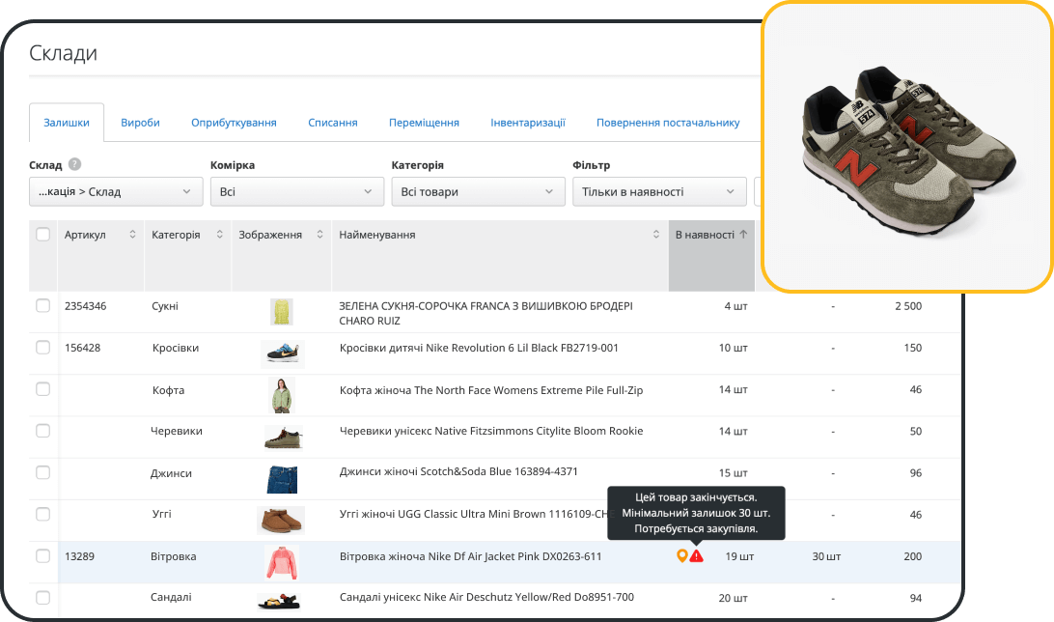The height and width of the screenshot is (622, 1054).
Task: Click the sort arrows in Категорія column header
Action: 219,235
